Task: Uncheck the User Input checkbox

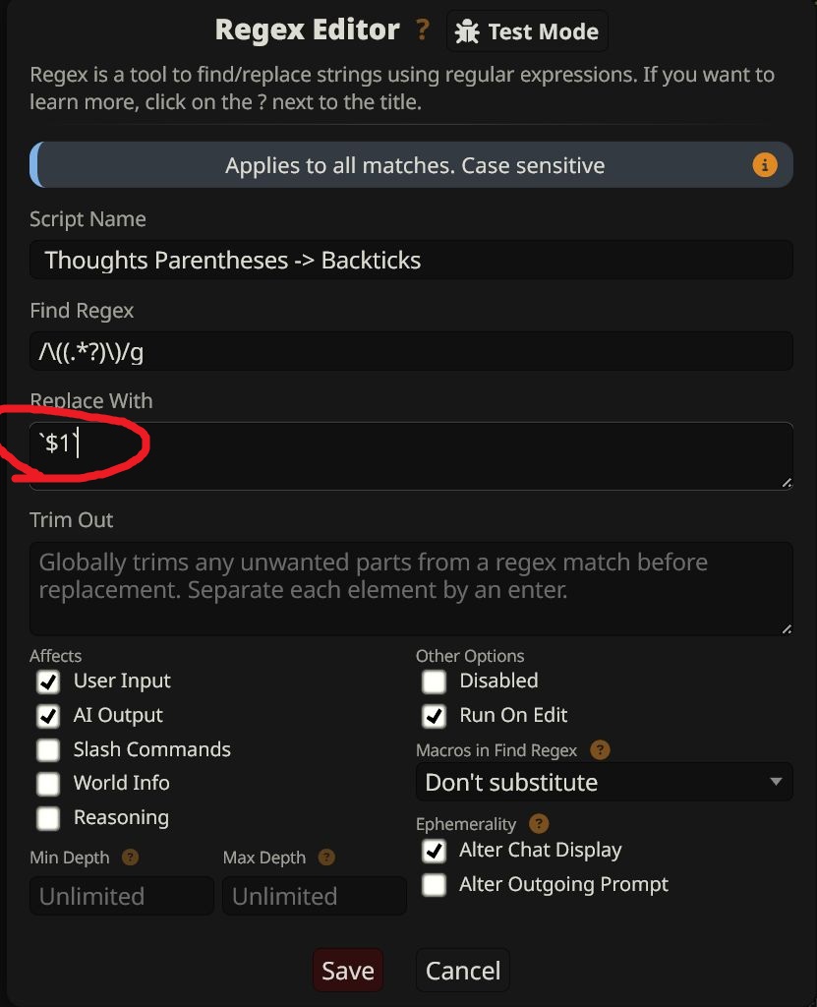Action: click(48, 681)
